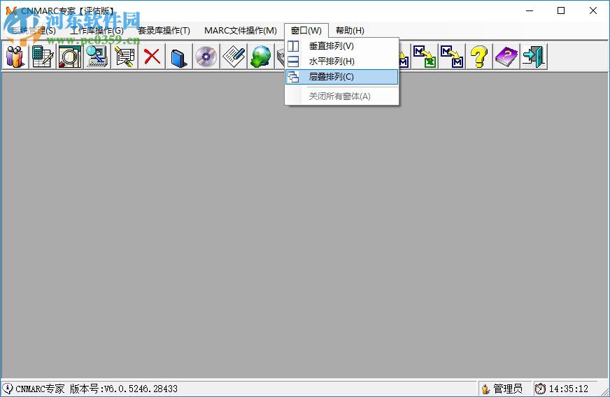Screen dimensions: 610x397
Task: Open the 工作库操作(G) menu
Action: (97, 30)
